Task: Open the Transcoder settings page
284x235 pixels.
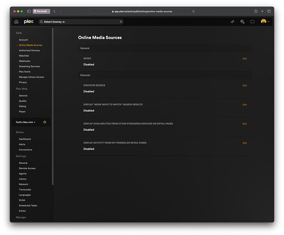Action: pos(25,189)
